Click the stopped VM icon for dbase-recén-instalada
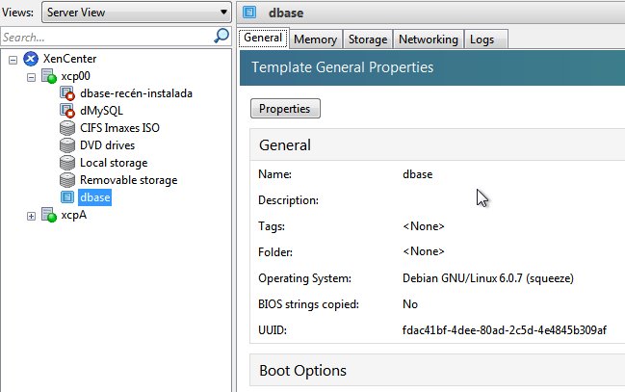The height and width of the screenshot is (392, 625). coord(67,93)
